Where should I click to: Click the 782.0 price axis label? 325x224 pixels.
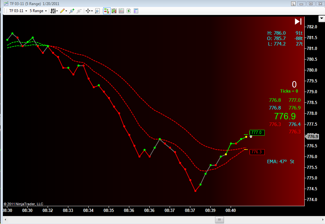pos(312,27)
